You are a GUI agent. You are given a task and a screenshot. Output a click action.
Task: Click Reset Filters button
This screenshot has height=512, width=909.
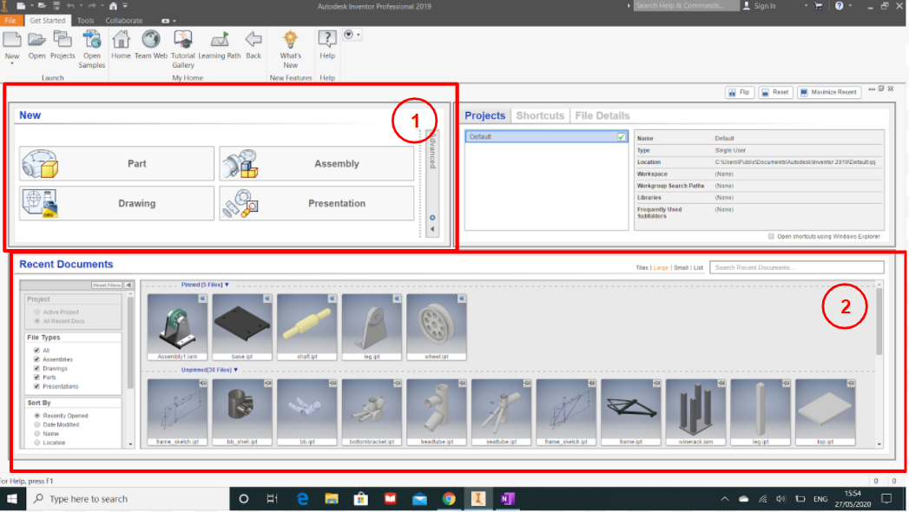coord(107,285)
